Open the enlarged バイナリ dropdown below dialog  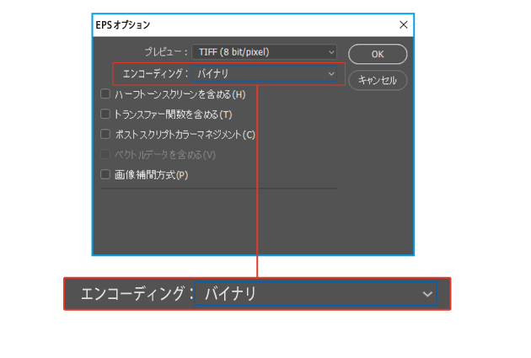point(315,293)
